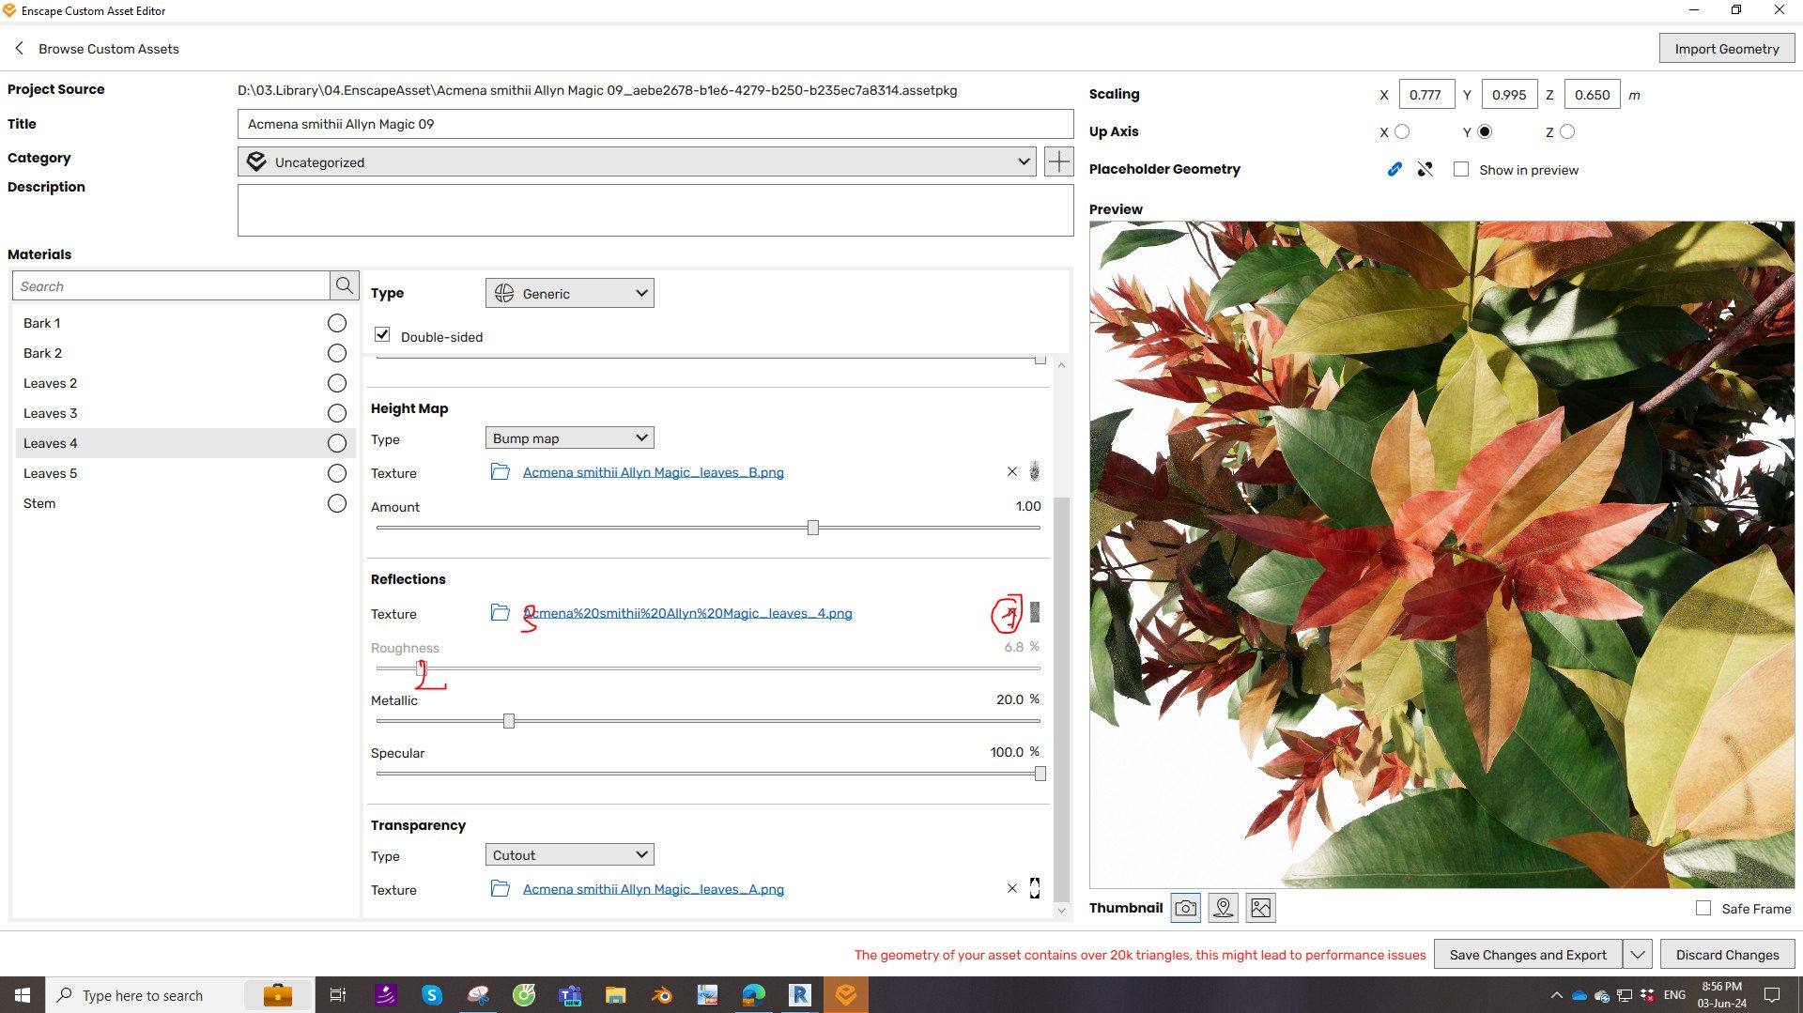Remove the Transparency texture with X icon

[x=1011, y=888]
